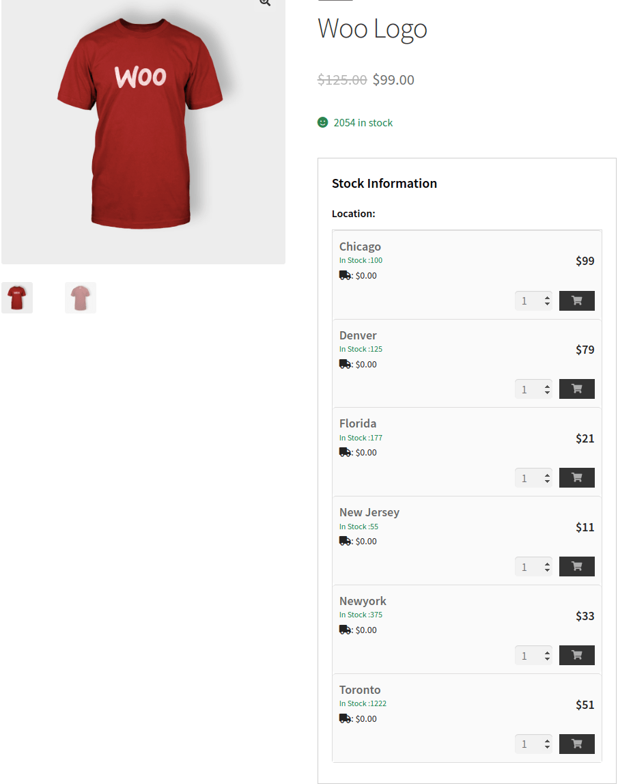Add Toronto stock to cart
The width and height of the screenshot is (618, 784).
coord(576,744)
